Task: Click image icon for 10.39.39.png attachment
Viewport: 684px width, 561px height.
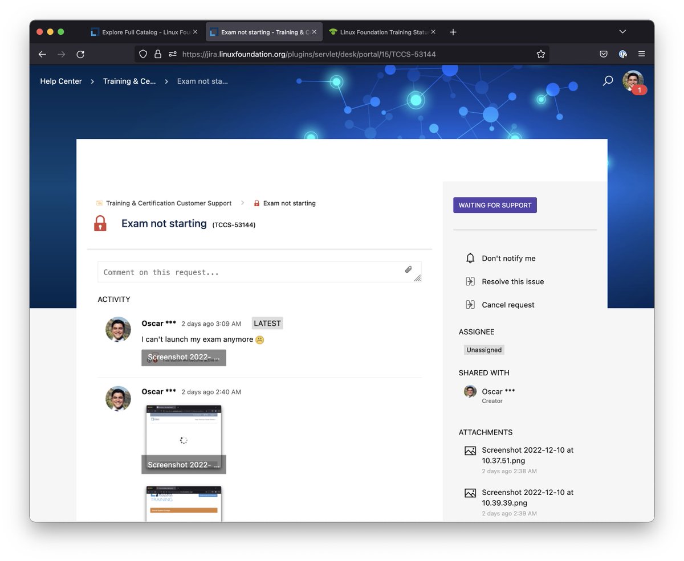Action: tap(470, 493)
